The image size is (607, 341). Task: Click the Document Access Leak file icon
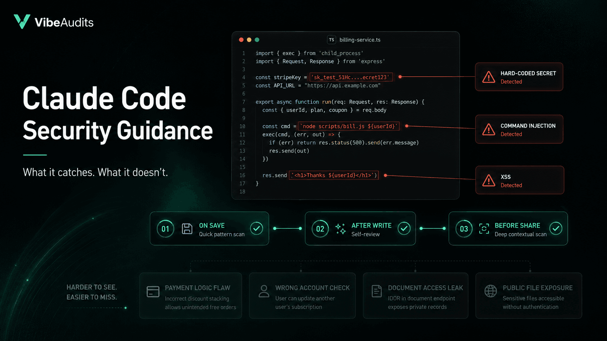[377, 291]
